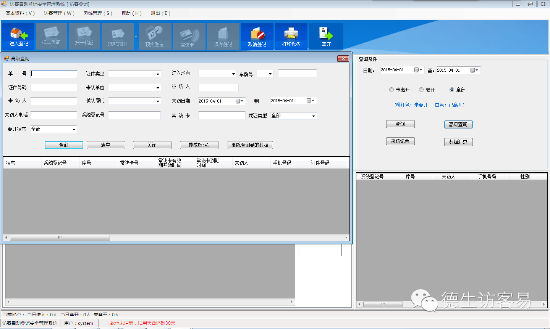Click the 打印凭条 printer icon
The height and width of the screenshot is (329, 550).
pos(291,36)
